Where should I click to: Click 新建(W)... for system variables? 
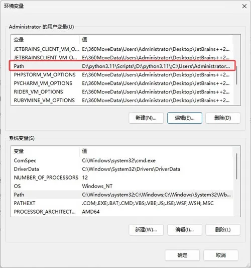146,230
